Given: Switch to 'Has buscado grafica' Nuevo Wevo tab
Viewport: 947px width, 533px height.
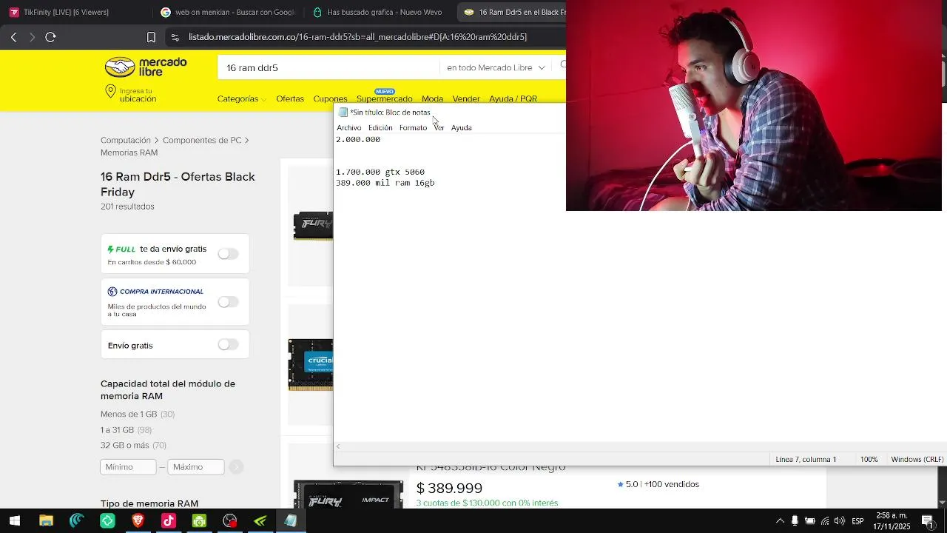Looking at the screenshot, I should 379,12.
